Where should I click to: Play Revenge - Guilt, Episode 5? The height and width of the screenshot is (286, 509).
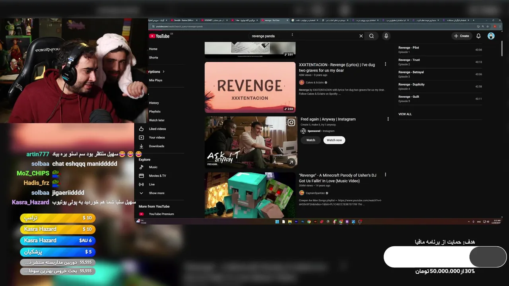click(x=440, y=99)
